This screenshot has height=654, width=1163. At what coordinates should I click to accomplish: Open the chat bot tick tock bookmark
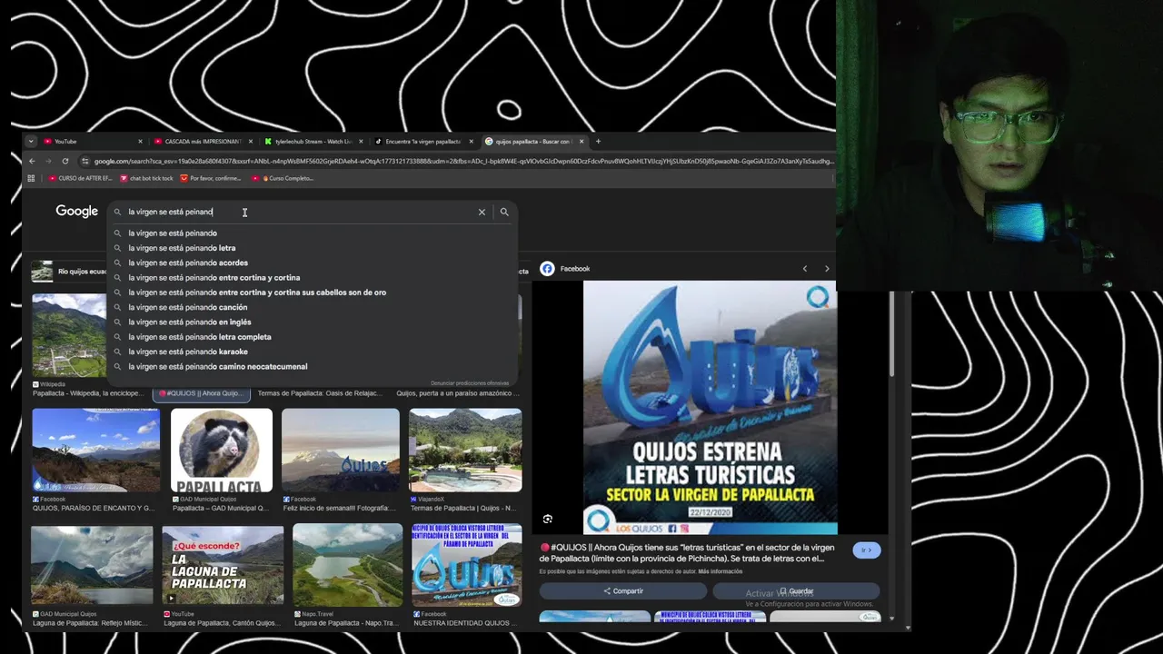point(145,178)
